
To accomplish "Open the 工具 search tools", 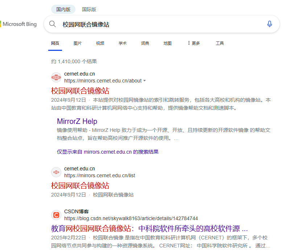I will pos(220,43).
